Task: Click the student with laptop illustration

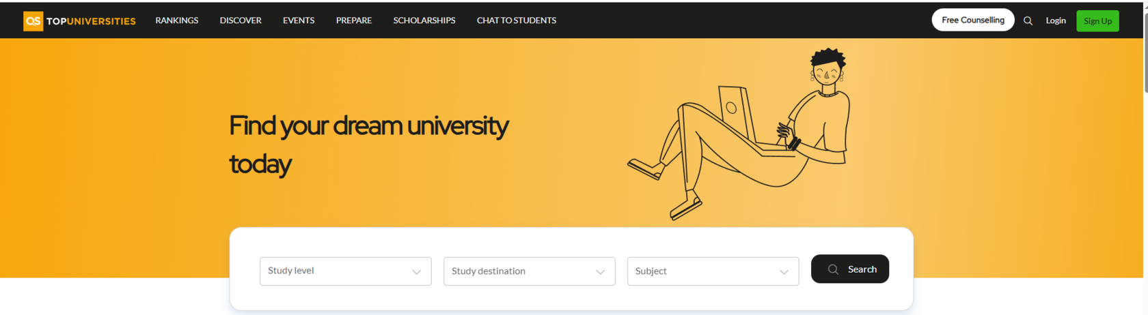Action: [739, 134]
